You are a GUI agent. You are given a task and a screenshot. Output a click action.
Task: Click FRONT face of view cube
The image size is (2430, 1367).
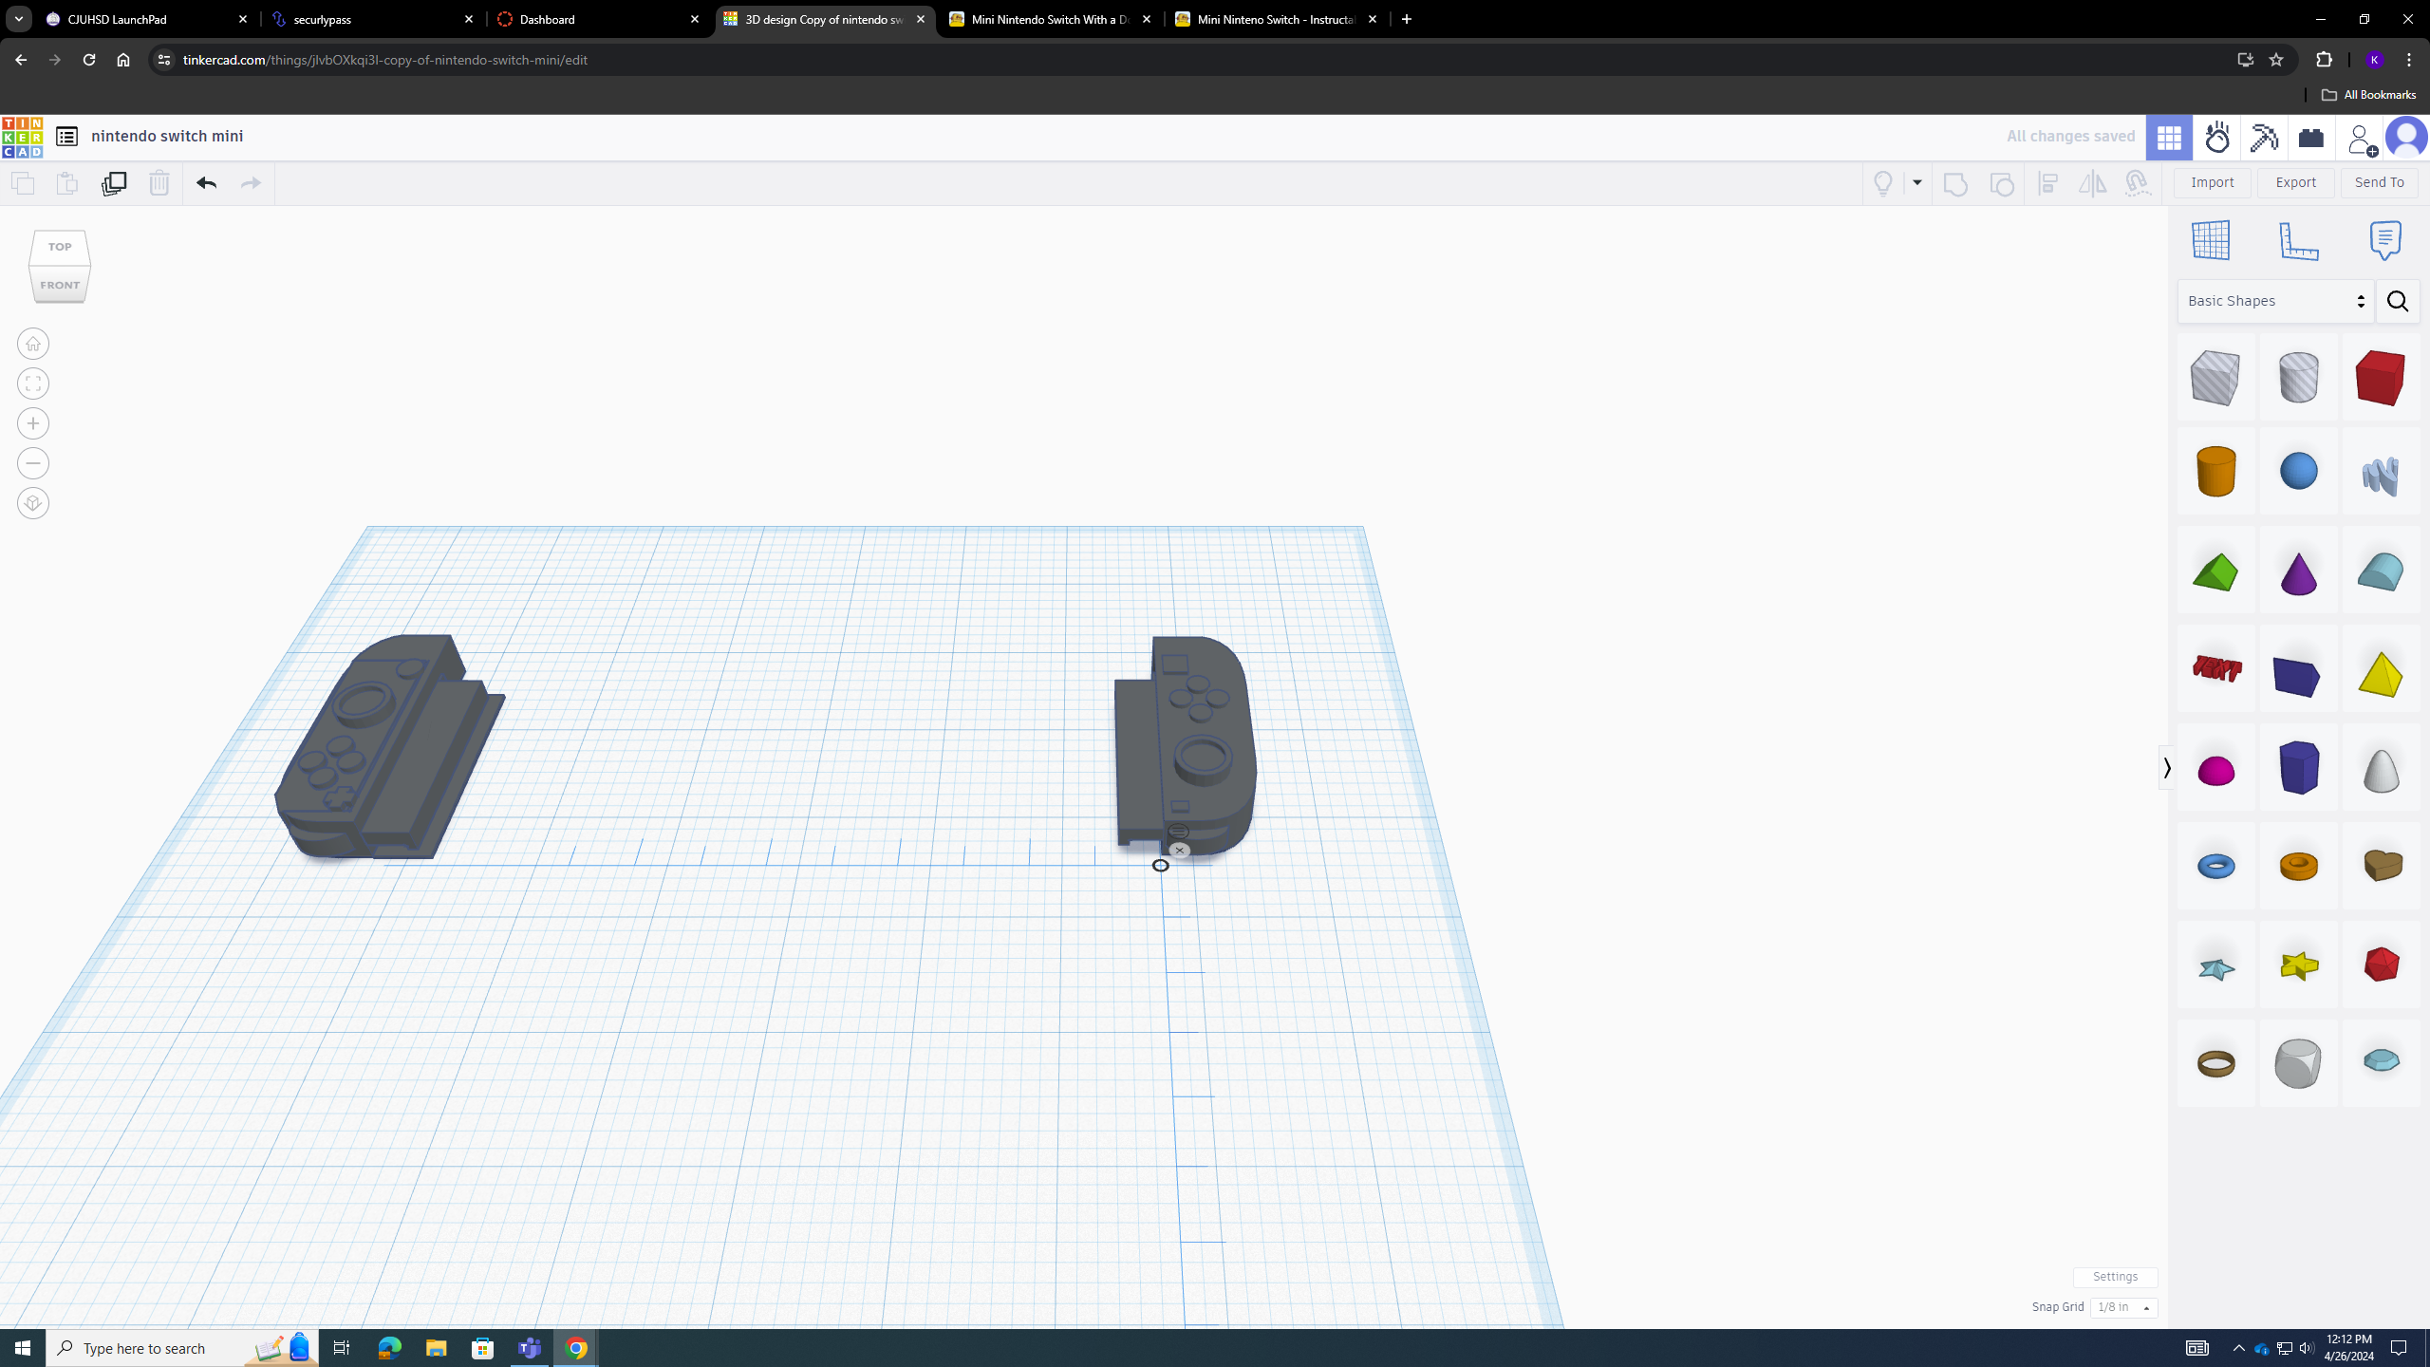tap(60, 285)
